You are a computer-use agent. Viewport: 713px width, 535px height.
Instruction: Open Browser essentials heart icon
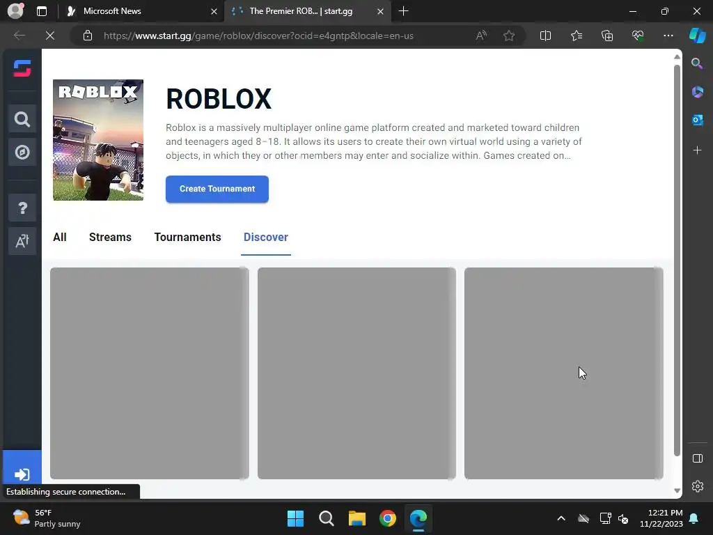click(x=638, y=36)
